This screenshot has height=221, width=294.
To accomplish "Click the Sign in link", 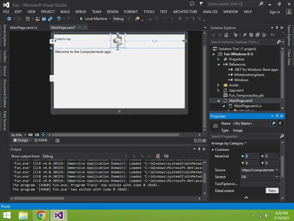I will (275, 12).
